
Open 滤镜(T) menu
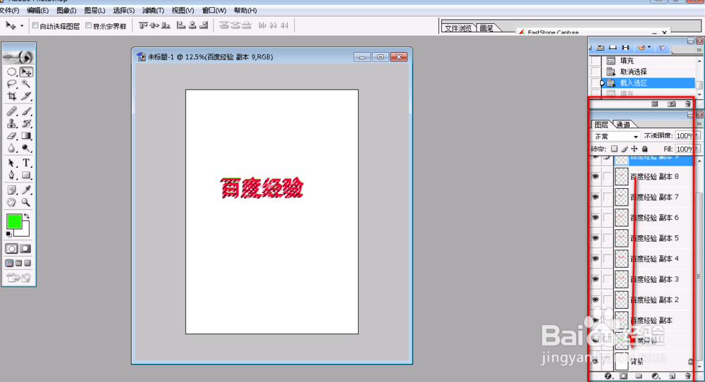click(x=153, y=11)
